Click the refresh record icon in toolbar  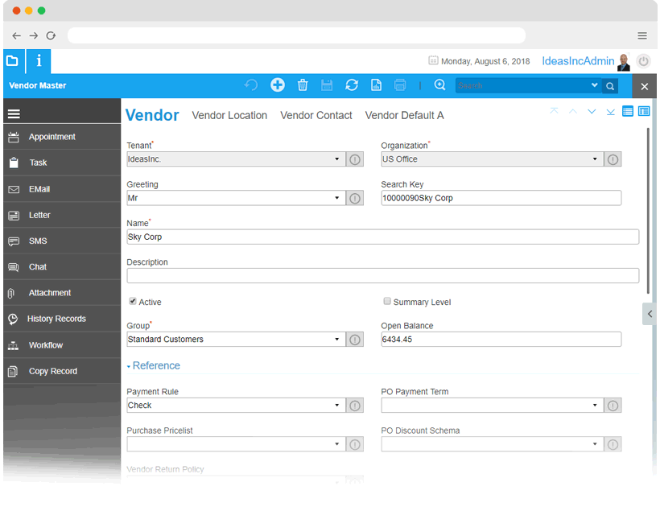(352, 85)
